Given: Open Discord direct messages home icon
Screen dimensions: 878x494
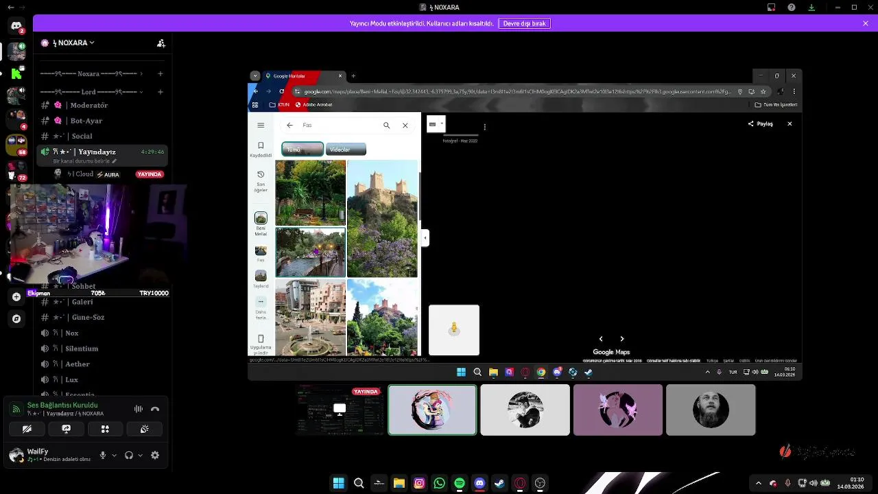Looking at the screenshot, I should (16, 26).
